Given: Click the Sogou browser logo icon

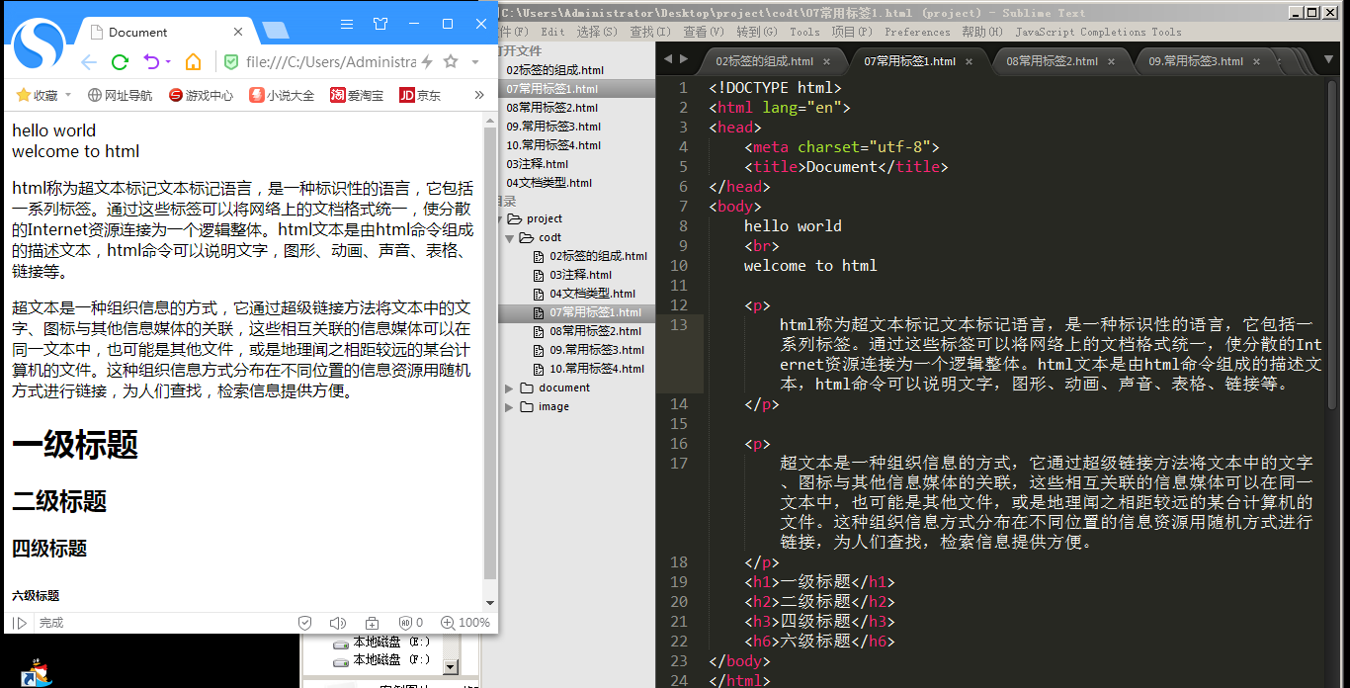Looking at the screenshot, I should tap(41, 43).
